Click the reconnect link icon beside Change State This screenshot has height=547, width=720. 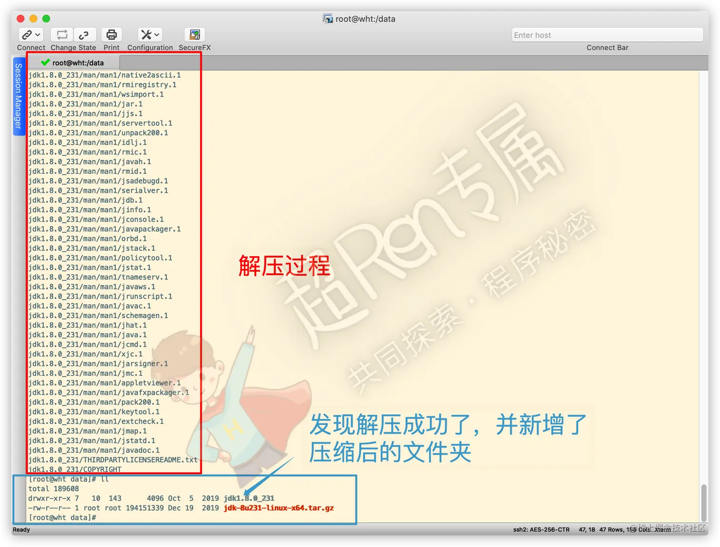coord(84,35)
